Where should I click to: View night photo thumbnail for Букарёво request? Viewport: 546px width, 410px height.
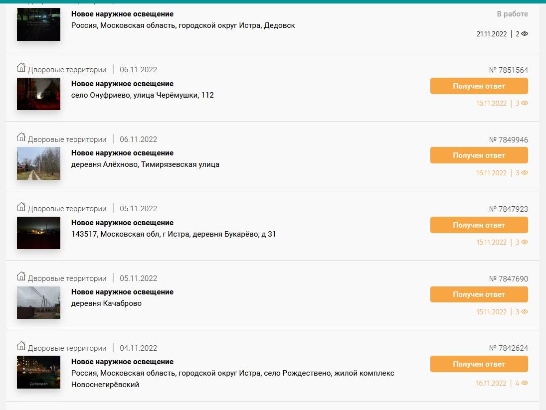pyautogui.click(x=38, y=233)
